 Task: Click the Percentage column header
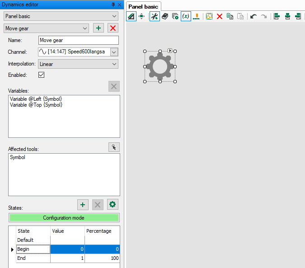(102, 231)
